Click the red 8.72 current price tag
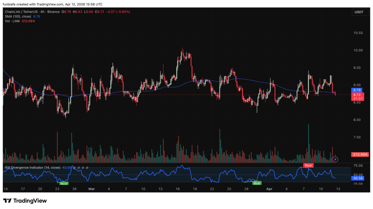The width and height of the screenshot is (373, 209). point(357,94)
